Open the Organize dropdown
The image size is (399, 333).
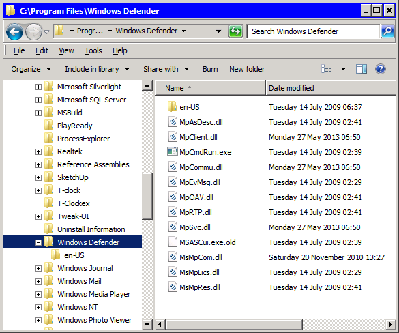pos(31,69)
